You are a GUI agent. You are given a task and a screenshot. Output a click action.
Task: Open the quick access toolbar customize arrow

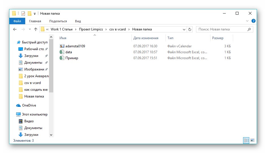coord(35,14)
